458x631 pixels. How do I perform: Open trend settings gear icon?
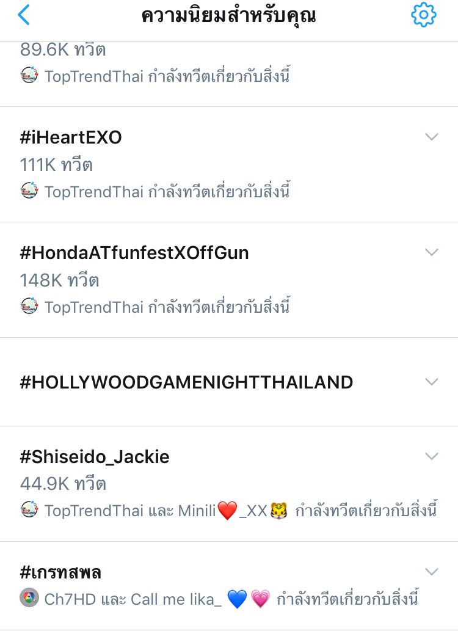click(x=423, y=15)
